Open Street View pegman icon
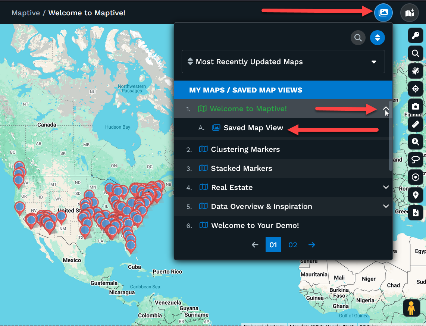The image size is (426, 326). pyautogui.click(x=411, y=308)
